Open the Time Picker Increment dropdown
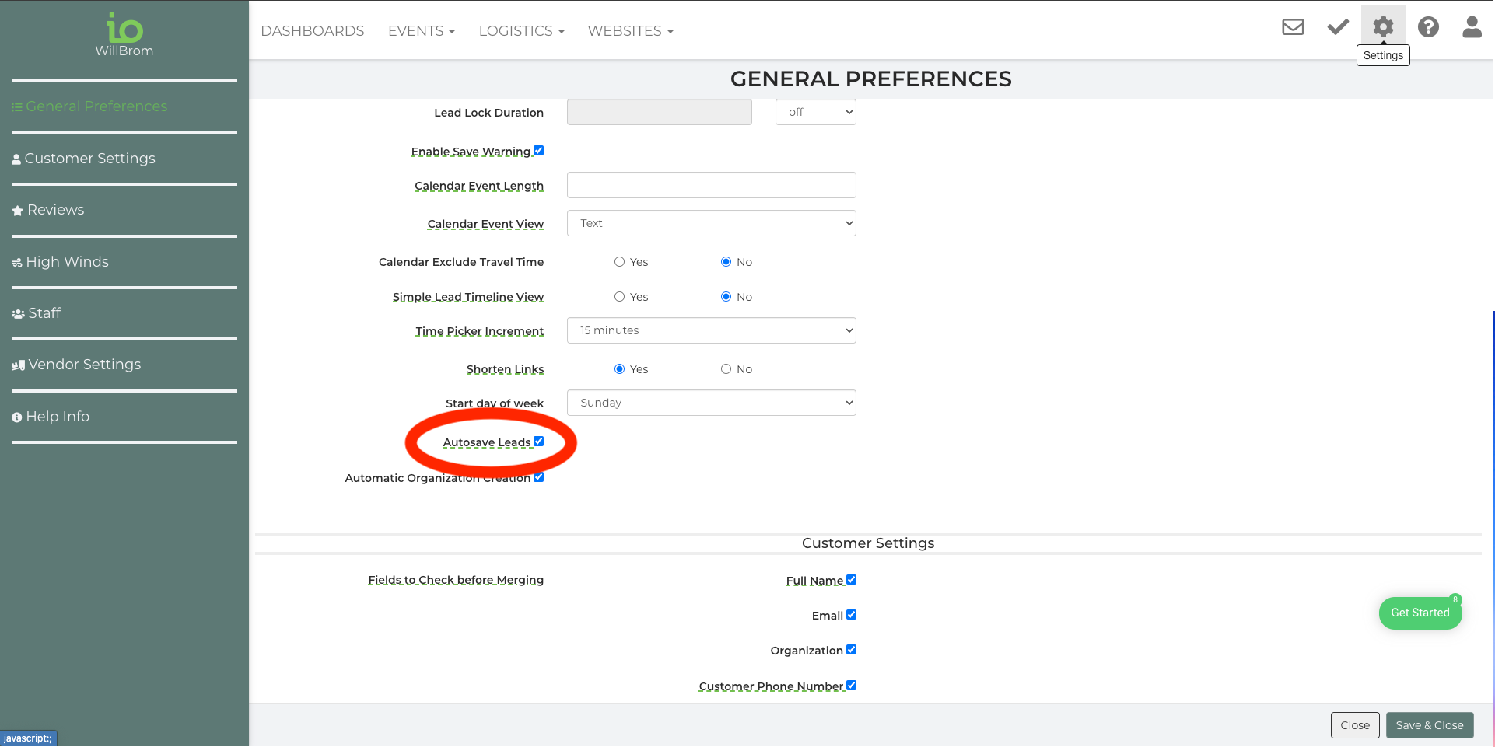This screenshot has height=747, width=1495. 711,330
